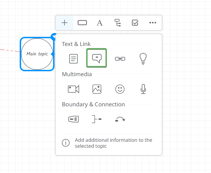Click 'Add additional information to the selected topic' text
The image size is (211, 173).
[x=114, y=143]
